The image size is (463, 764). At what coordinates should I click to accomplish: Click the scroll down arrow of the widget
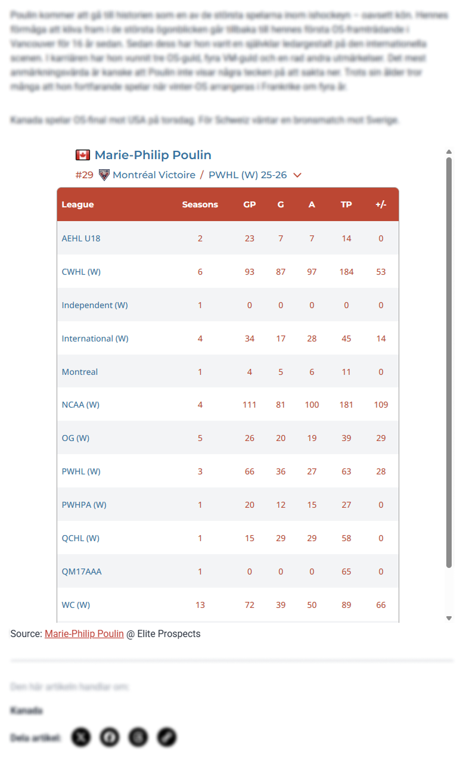[449, 619]
